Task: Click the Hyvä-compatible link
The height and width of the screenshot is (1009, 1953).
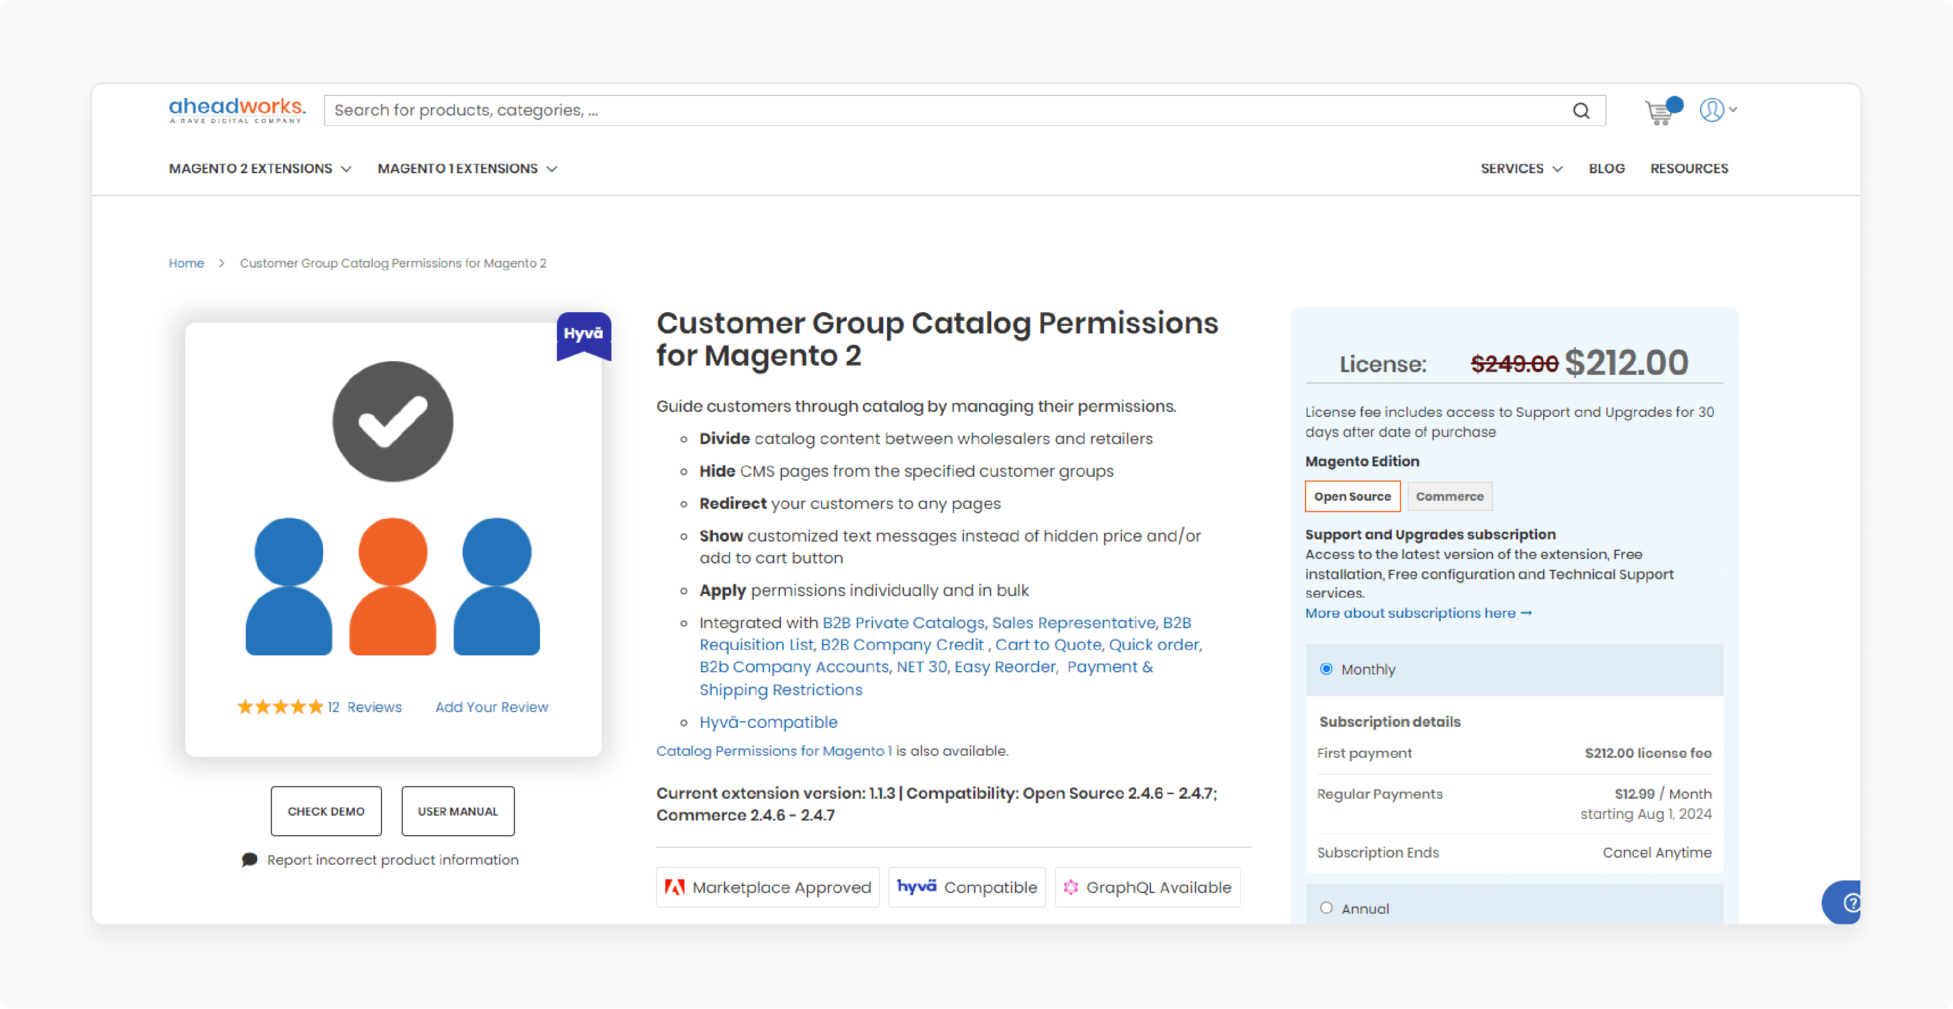Action: pos(768,722)
